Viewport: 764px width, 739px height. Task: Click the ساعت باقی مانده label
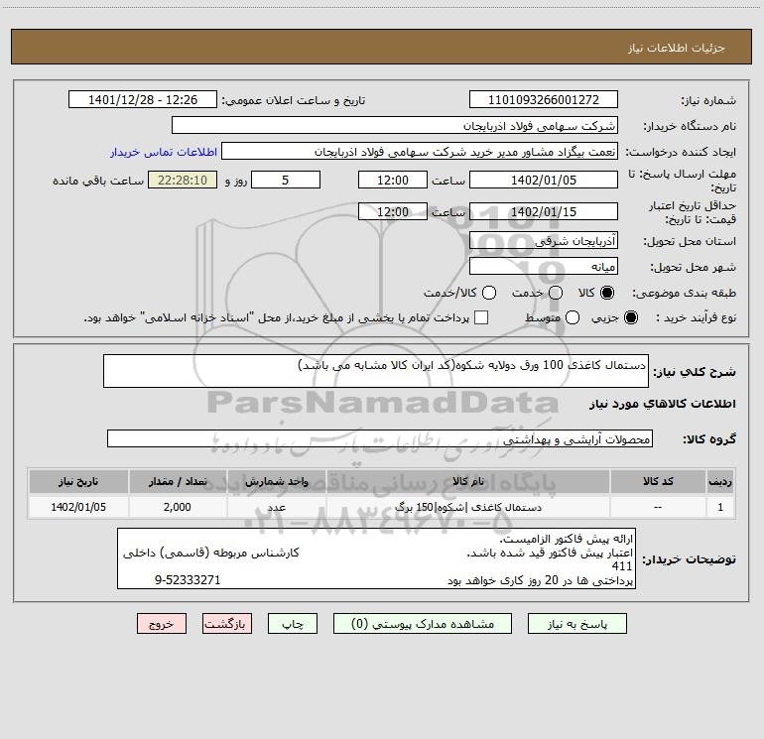(x=98, y=181)
